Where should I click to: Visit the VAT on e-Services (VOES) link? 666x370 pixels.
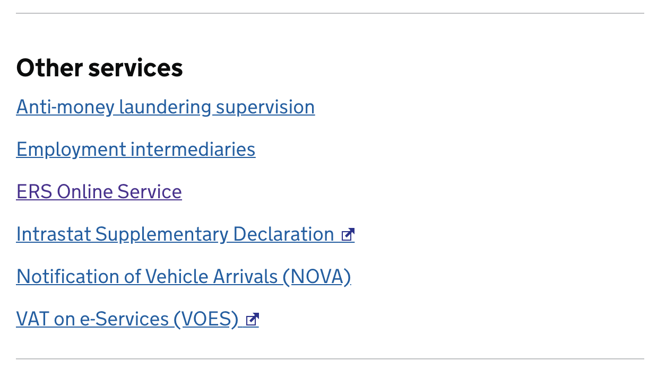(137, 319)
